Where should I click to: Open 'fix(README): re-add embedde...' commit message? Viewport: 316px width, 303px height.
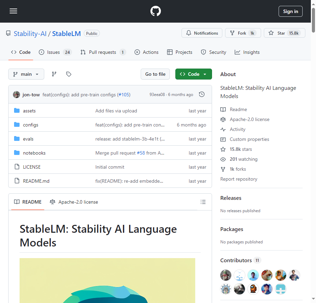129,181
